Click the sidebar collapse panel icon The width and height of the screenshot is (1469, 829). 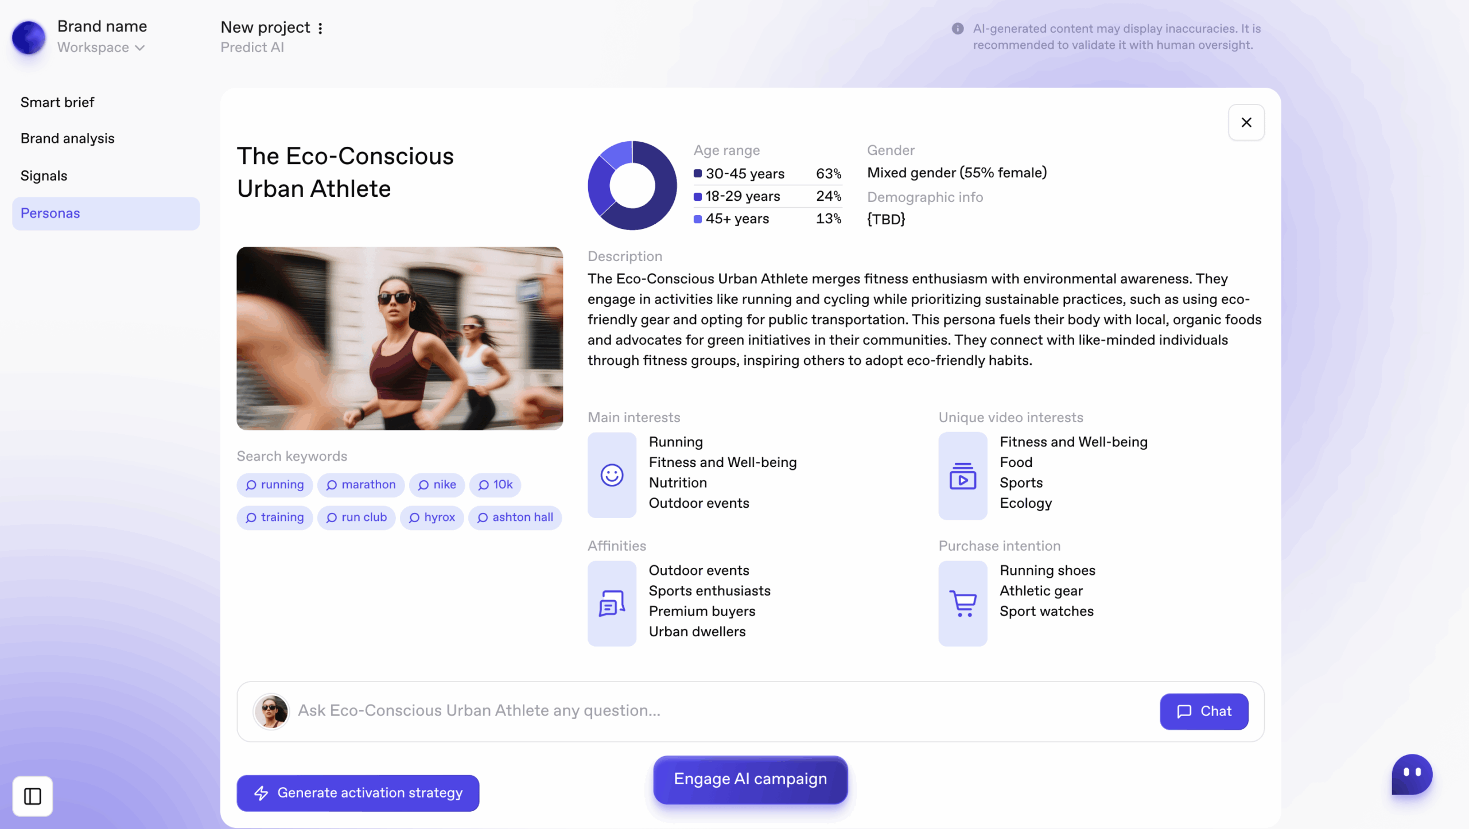(x=33, y=796)
